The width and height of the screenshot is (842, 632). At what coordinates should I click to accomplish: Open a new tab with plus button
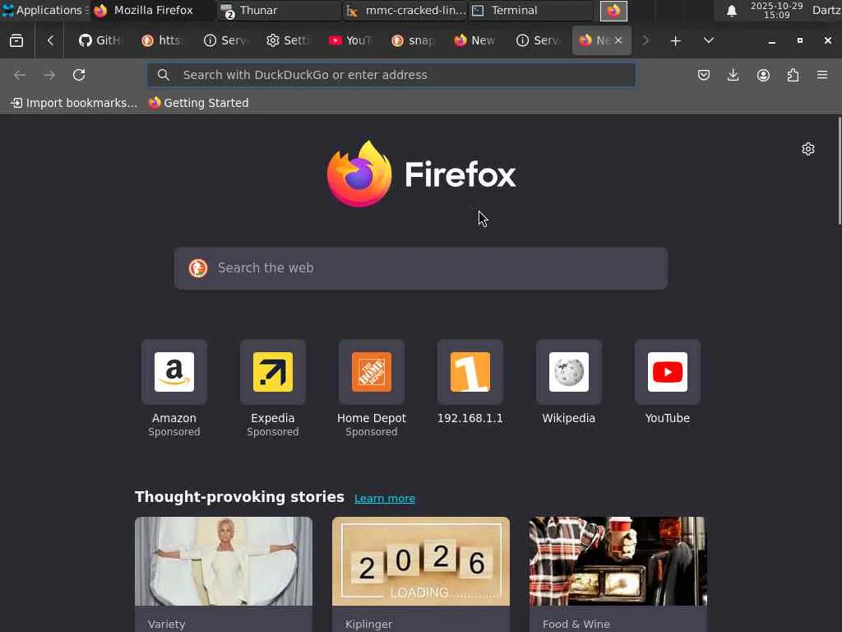point(676,40)
